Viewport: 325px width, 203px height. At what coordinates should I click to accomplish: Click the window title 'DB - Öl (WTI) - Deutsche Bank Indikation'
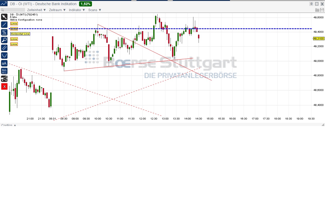(43, 4)
